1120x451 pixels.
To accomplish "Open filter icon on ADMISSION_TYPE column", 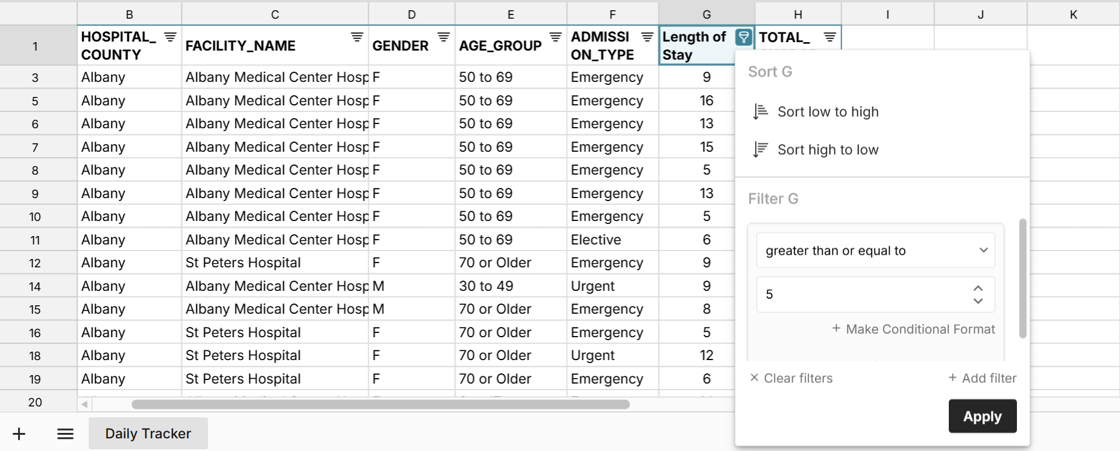I will coord(647,37).
